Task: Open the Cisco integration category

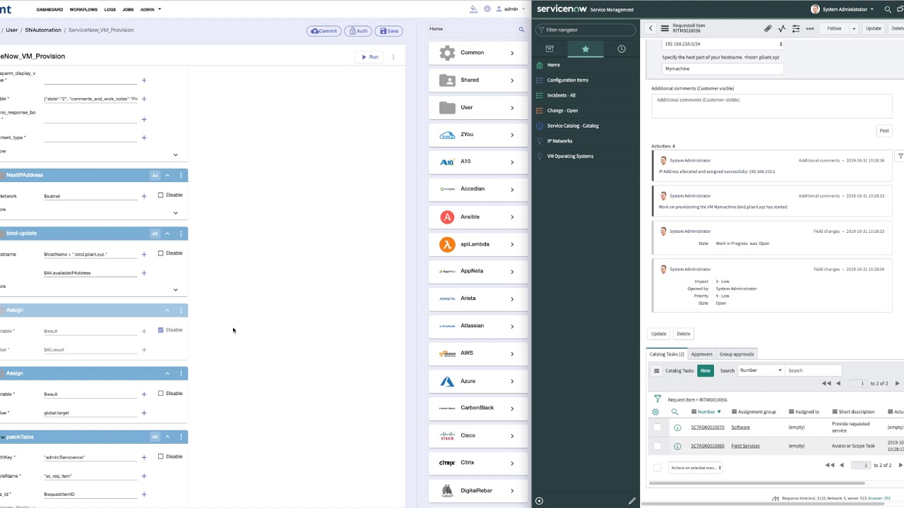Action: click(478, 436)
